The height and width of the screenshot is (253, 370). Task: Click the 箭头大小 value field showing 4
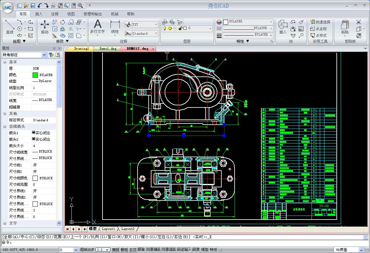coord(44,146)
